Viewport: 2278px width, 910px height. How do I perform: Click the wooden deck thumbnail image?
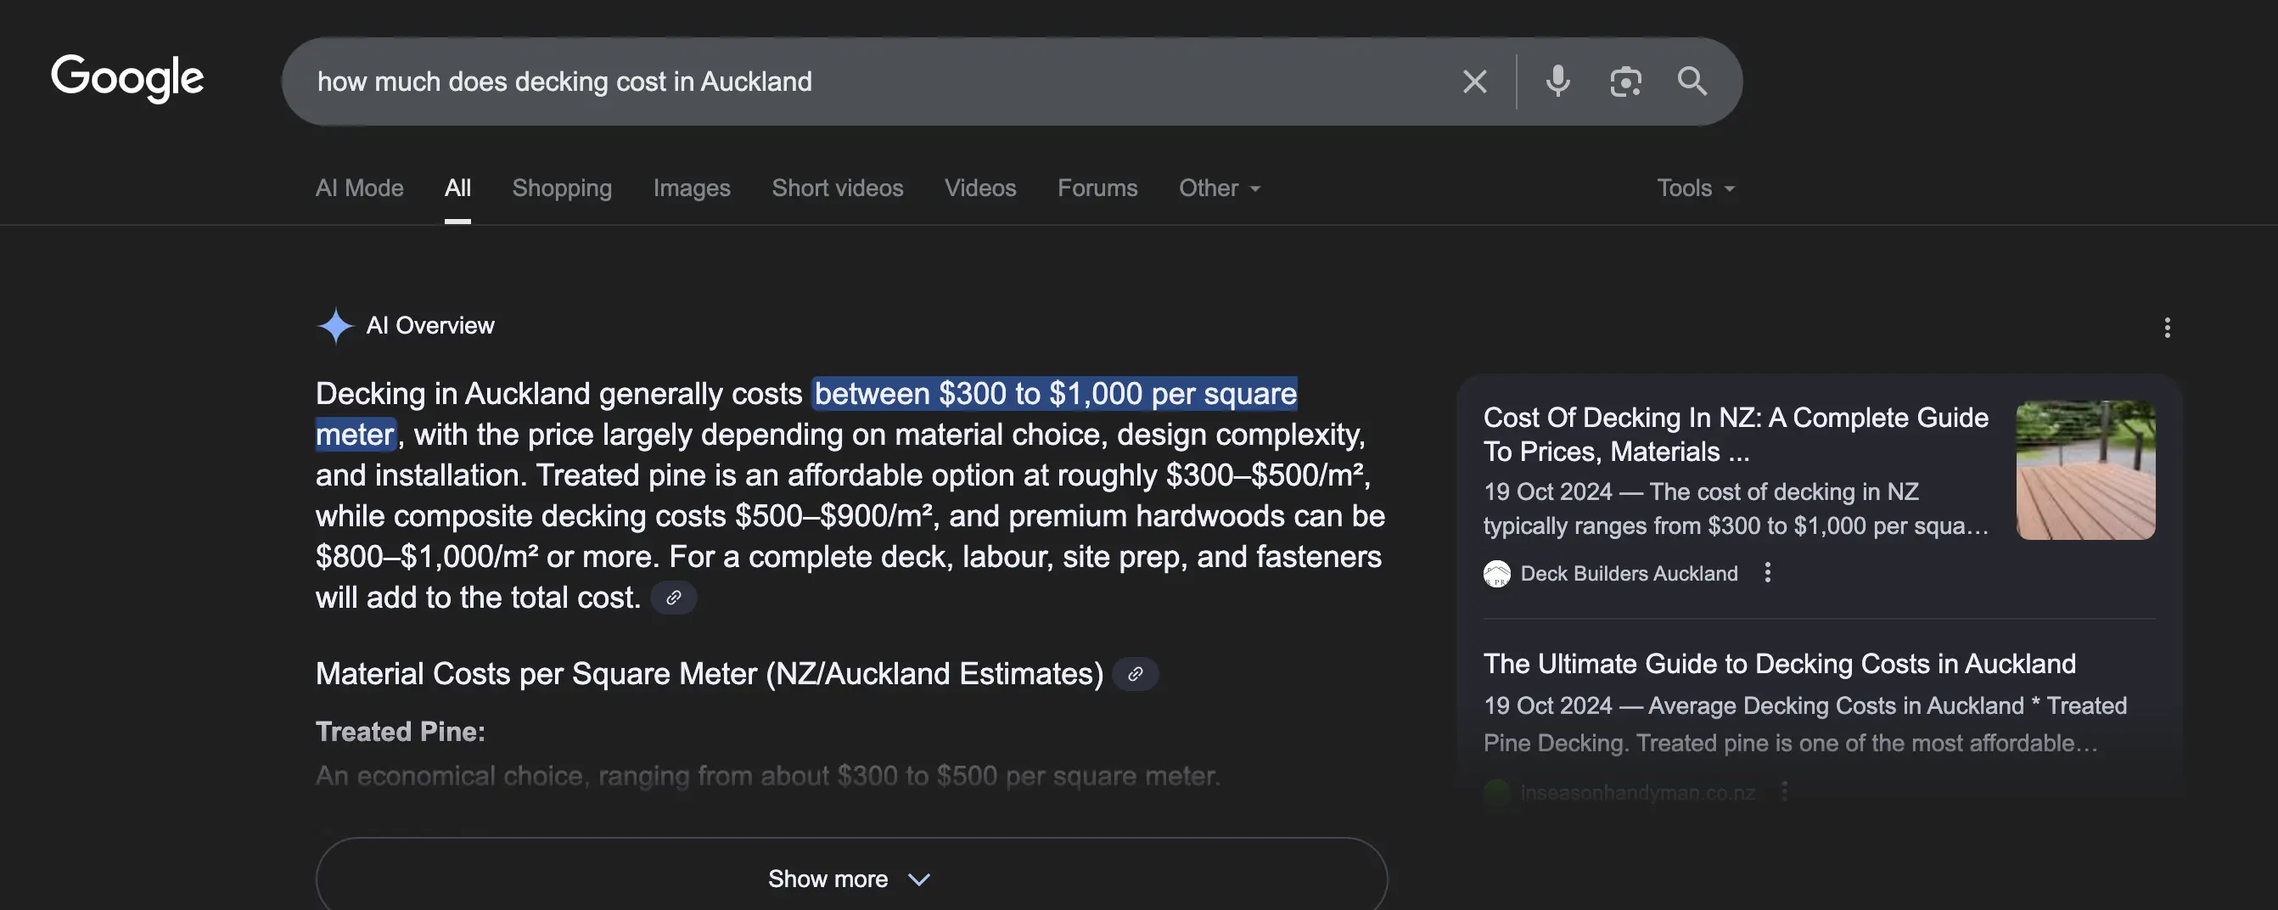tap(2084, 469)
